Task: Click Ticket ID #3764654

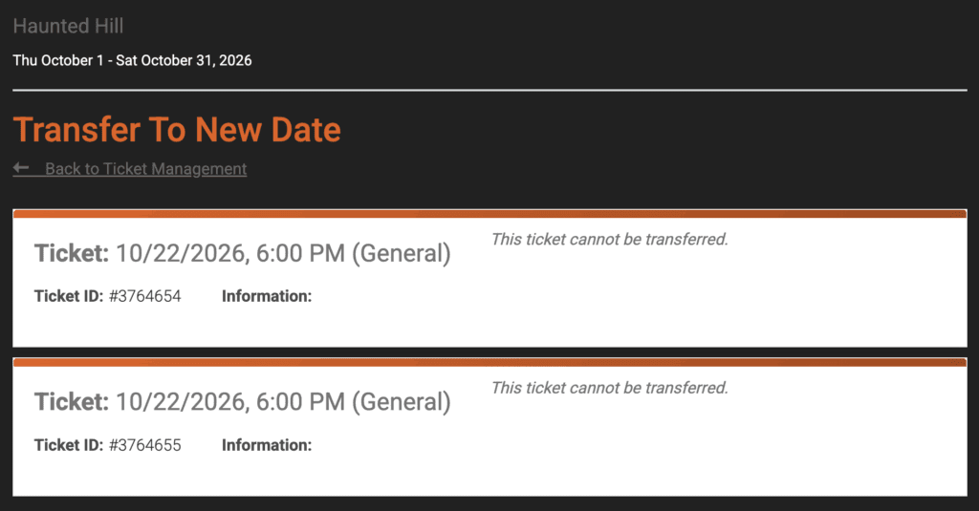Action: (144, 296)
